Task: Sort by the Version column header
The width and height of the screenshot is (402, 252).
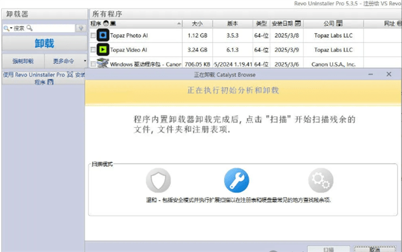Action: pos(233,23)
